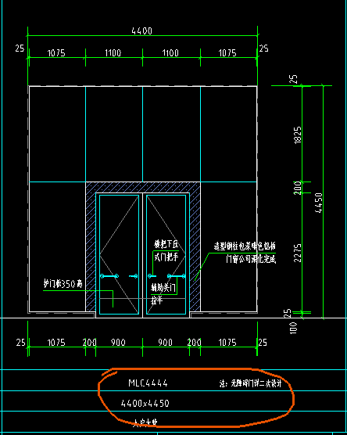Select the 100 dimension text
The width and height of the screenshot is (347, 435).
(294, 328)
